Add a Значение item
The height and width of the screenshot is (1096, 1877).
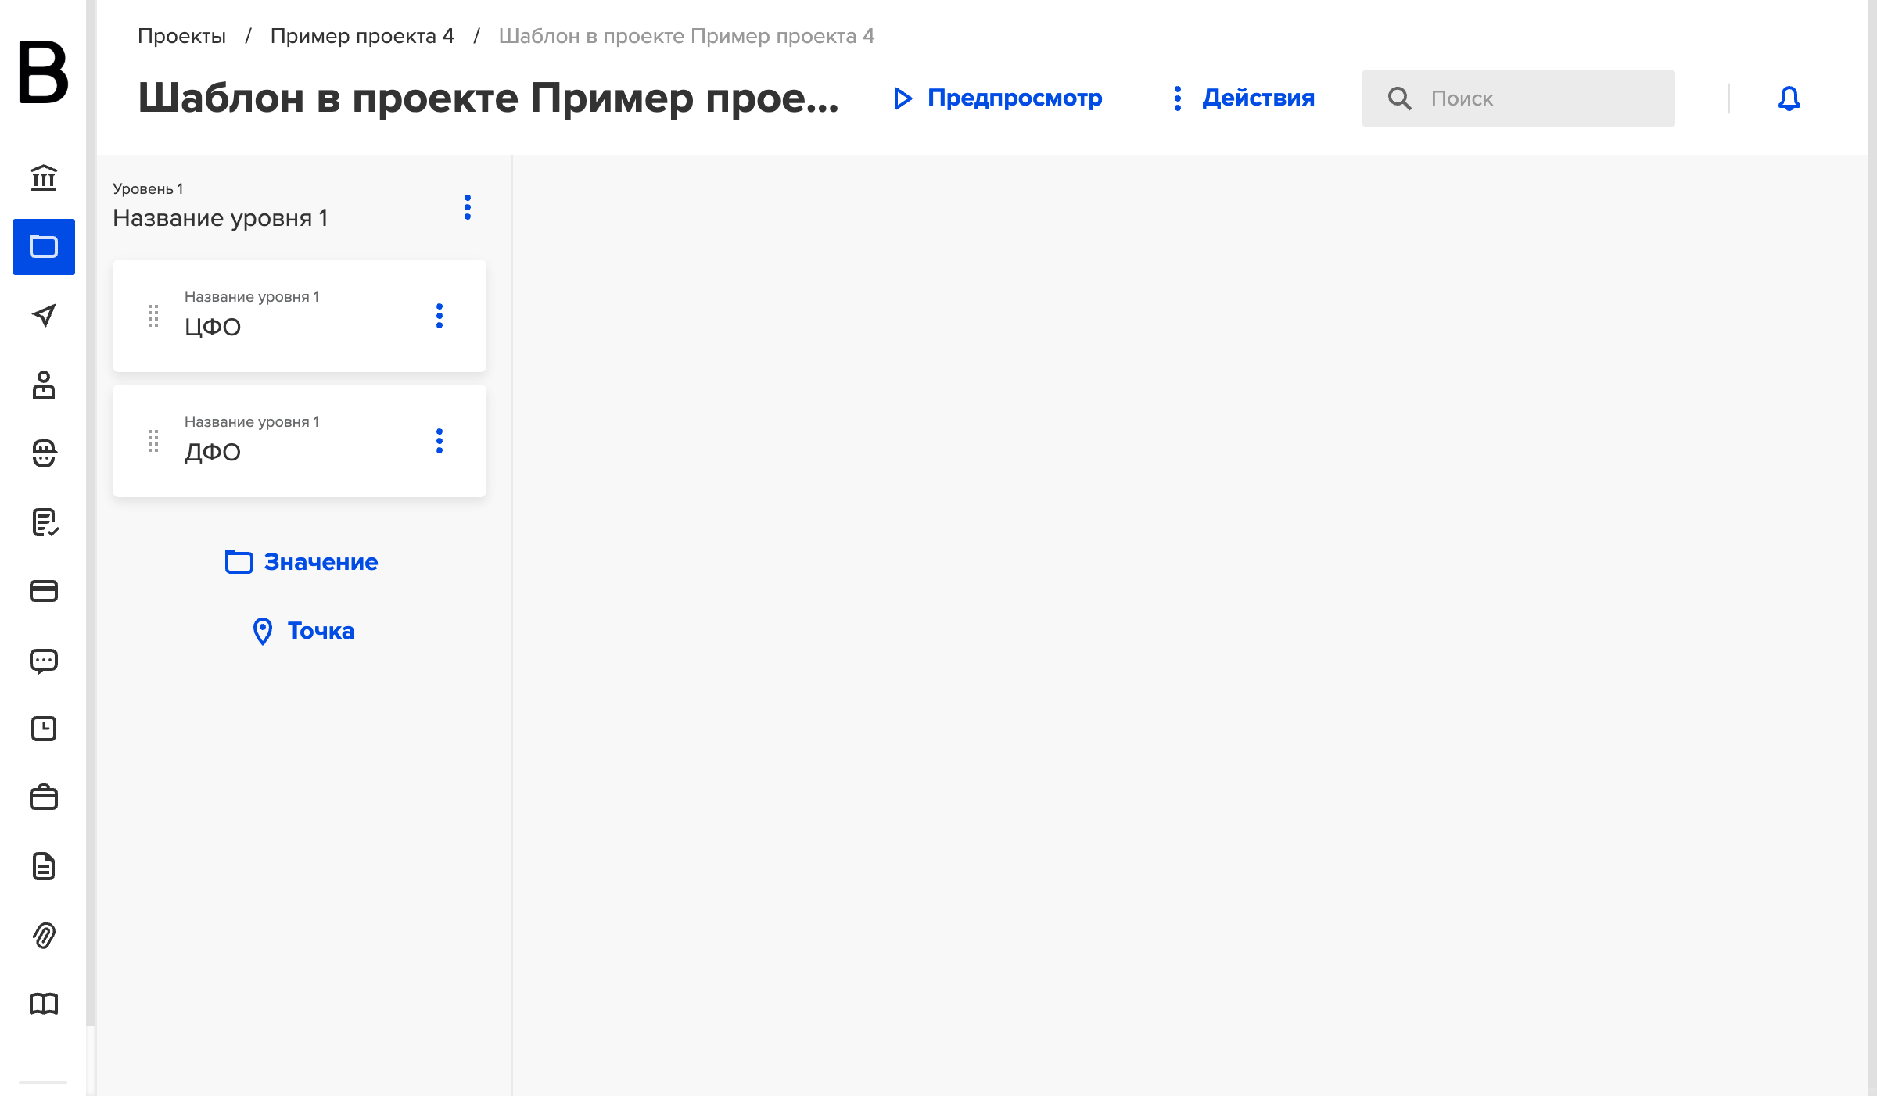[x=301, y=562]
